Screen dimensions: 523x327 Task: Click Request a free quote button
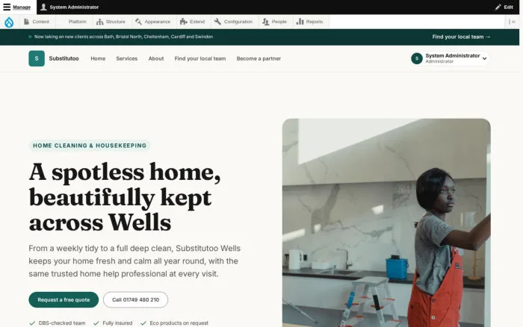coord(64,299)
